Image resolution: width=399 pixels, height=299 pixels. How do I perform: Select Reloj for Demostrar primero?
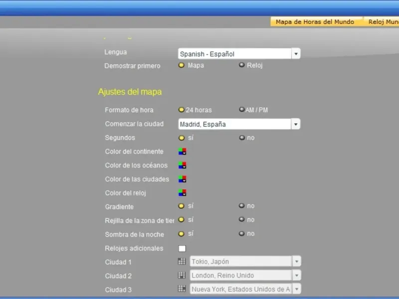coord(241,65)
